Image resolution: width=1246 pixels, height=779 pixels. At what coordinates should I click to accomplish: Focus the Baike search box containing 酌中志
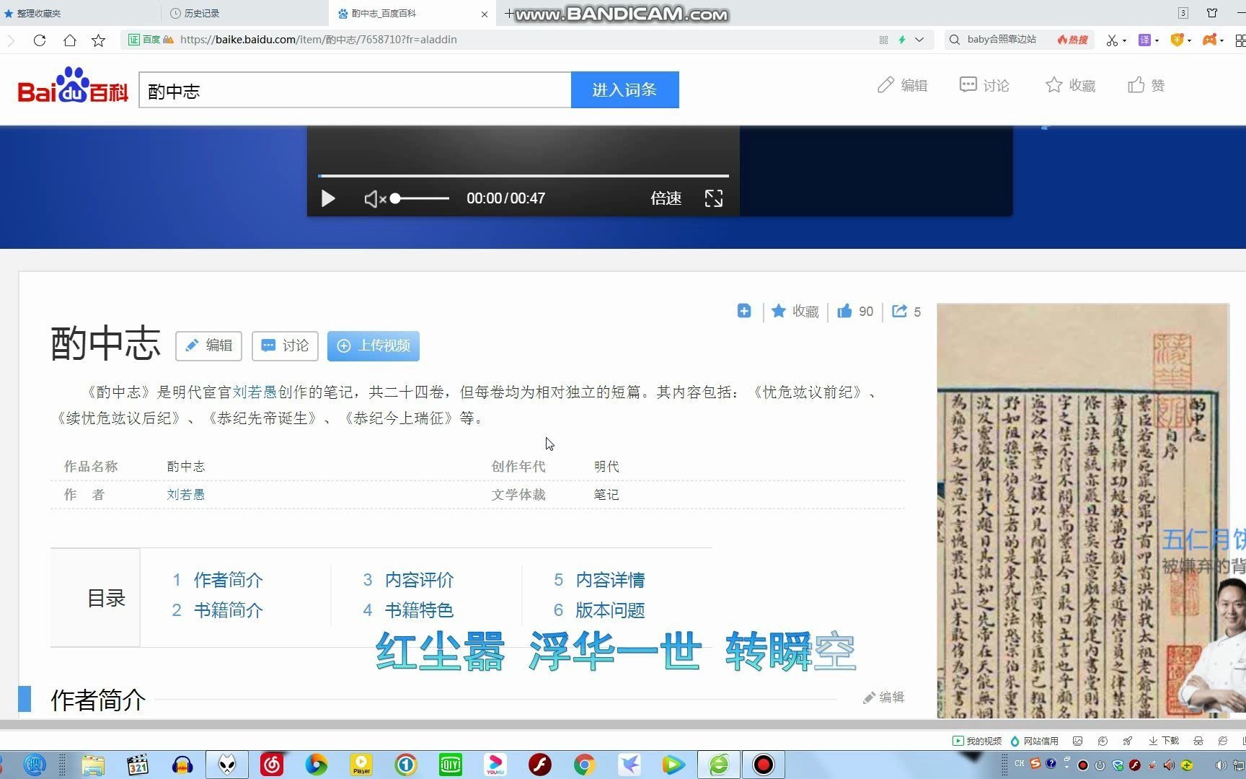point(355,90)
